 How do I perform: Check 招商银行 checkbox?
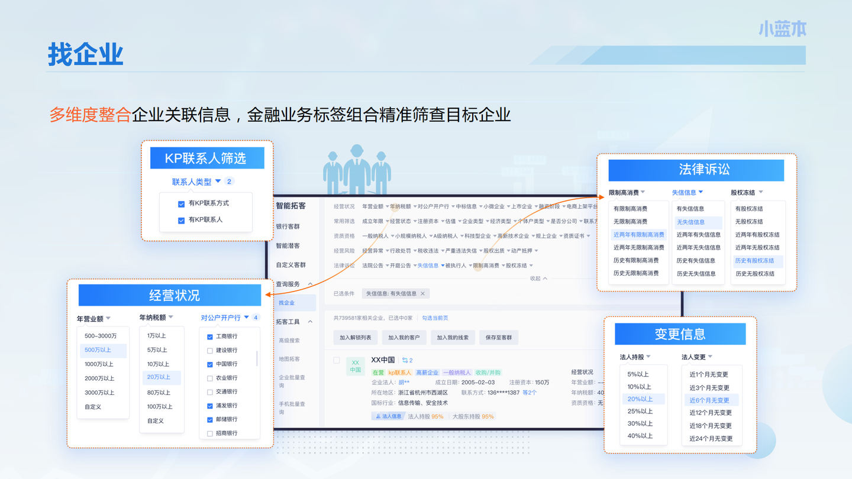point(210,434)
